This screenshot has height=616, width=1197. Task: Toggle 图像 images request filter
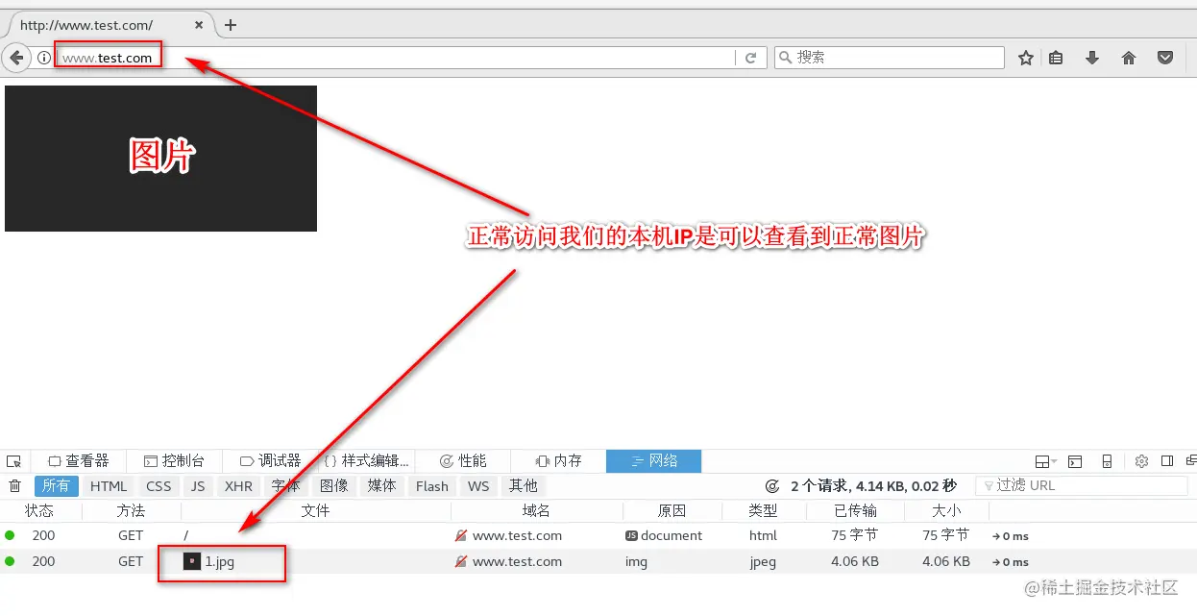(333, 486)
